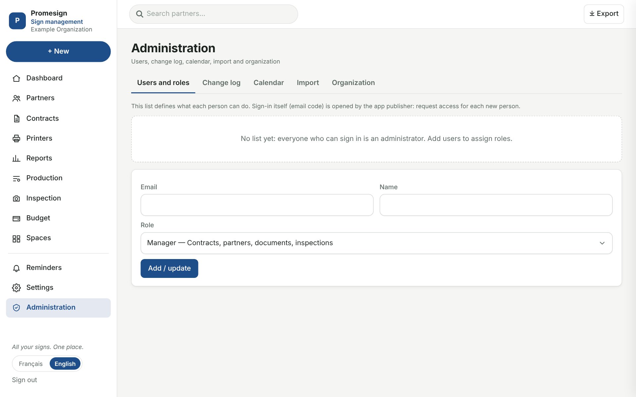Switch to the Change log tab
This screenshot has height=397, width=636.
click(221, 83)
